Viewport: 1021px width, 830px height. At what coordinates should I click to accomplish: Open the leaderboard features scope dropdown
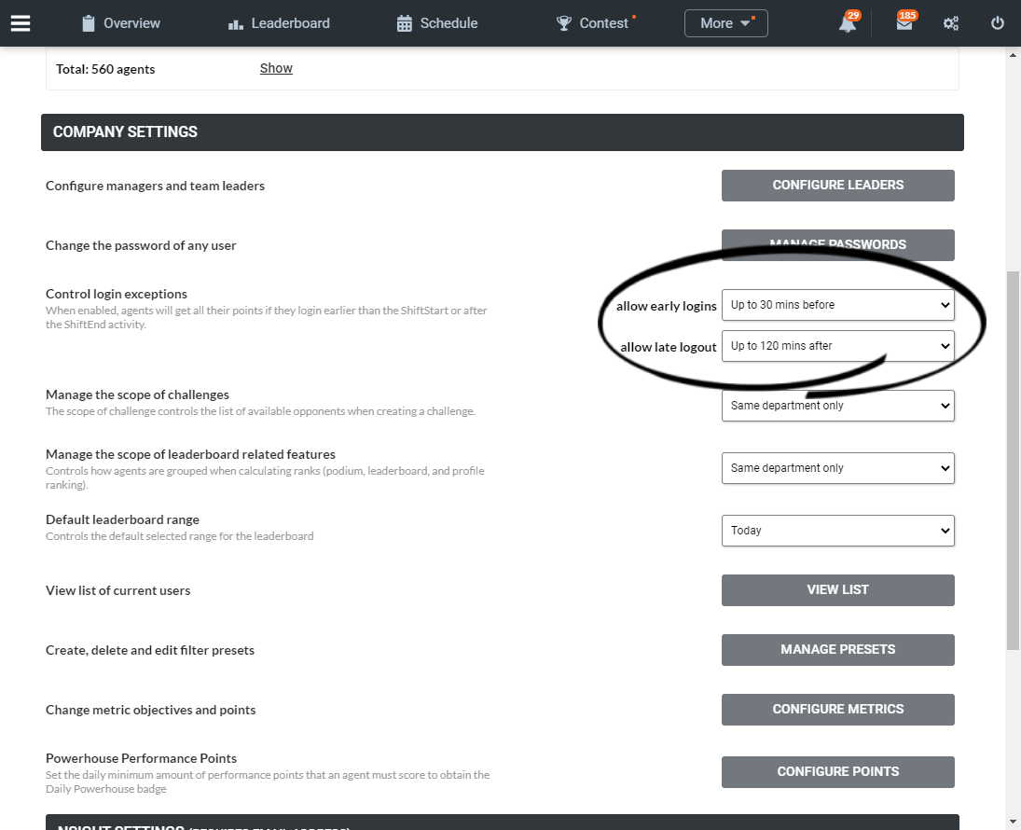[x=837, y=468]
